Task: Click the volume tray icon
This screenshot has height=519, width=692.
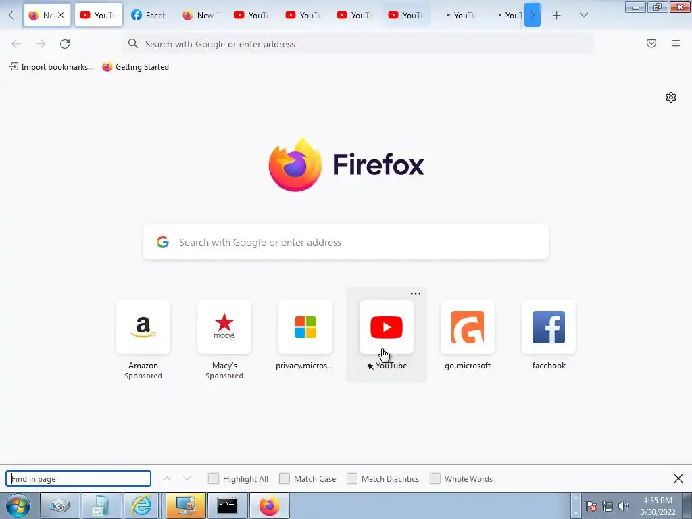Action: pyautogui.click(x=624, y=506)
